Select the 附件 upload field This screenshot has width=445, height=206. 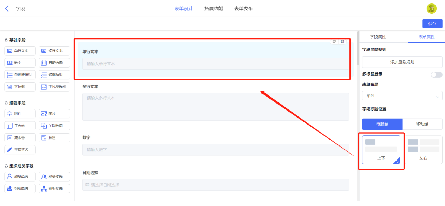coord(20,114)
